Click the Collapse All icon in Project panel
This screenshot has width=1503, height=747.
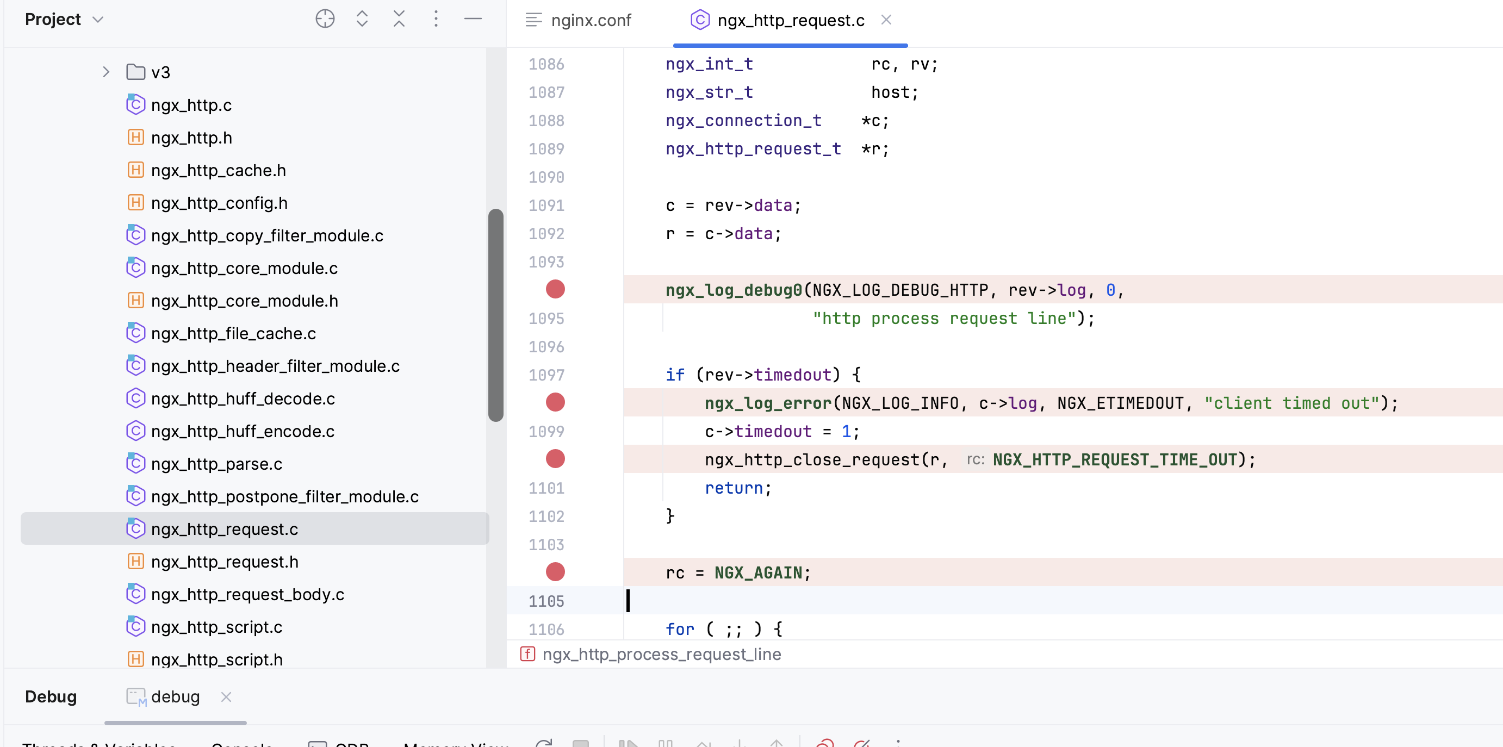click(399, 19)
